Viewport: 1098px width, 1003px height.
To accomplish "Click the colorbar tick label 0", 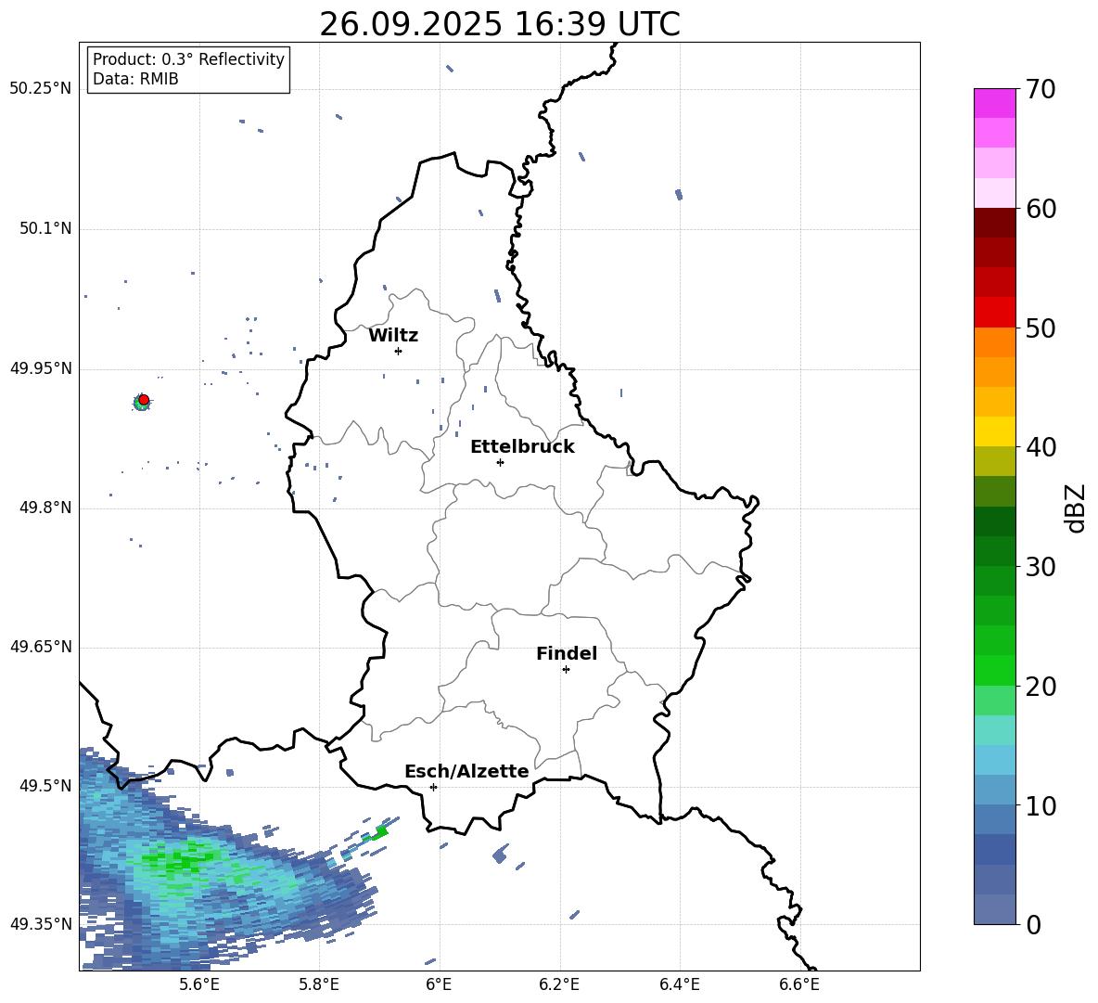I will [x=1033, y=925].
